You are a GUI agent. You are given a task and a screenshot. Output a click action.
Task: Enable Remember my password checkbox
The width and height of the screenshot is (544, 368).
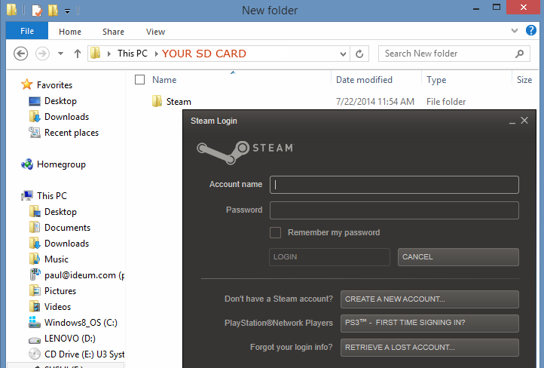coord(276,232)
